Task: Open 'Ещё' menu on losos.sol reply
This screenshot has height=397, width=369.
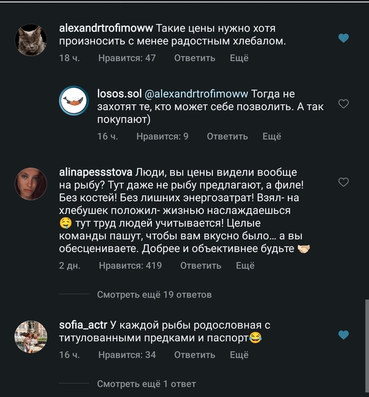Action: [272, 137]
